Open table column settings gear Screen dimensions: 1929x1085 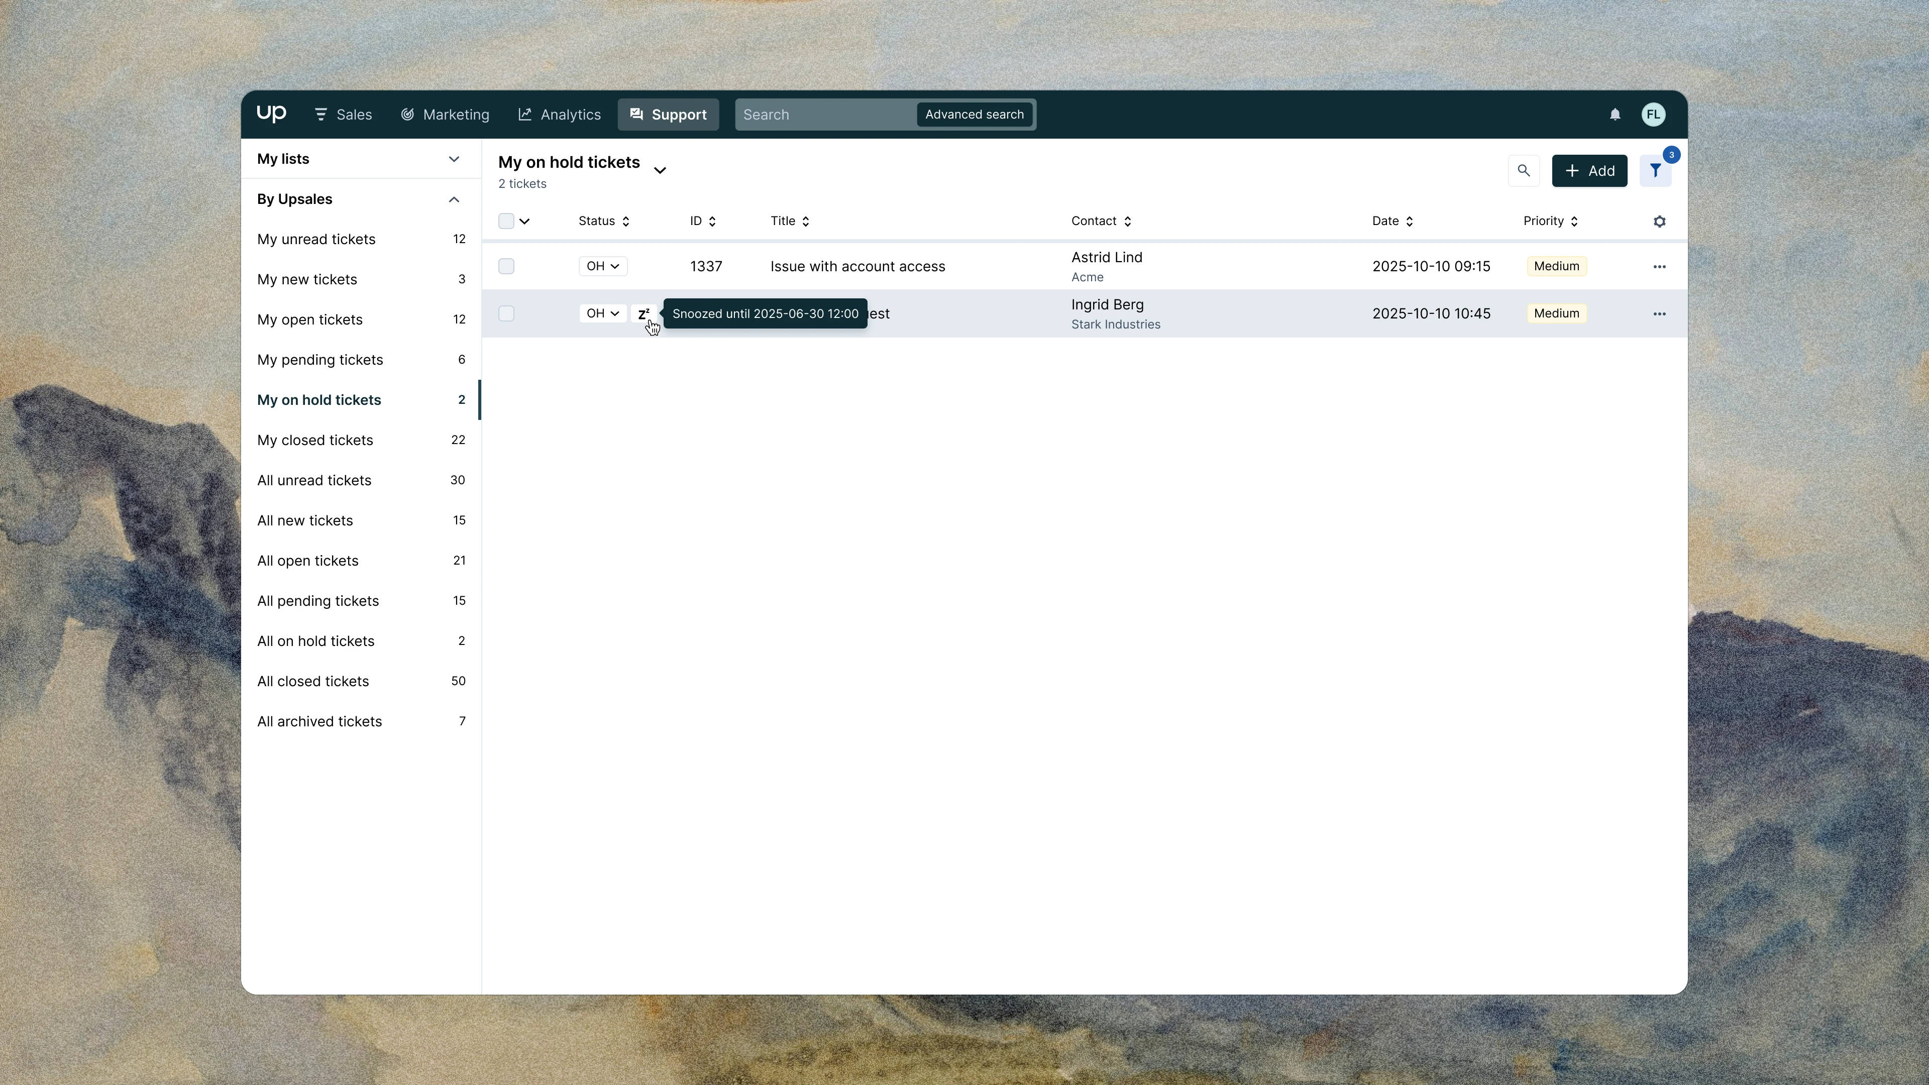click(1659, 222)
